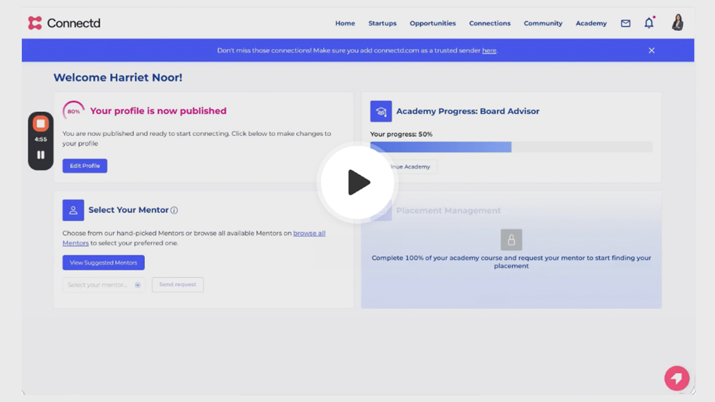Screen dimensions: 715x402
Task: Dismiss the blue trusted sender banner
Action: click(651, 50)
